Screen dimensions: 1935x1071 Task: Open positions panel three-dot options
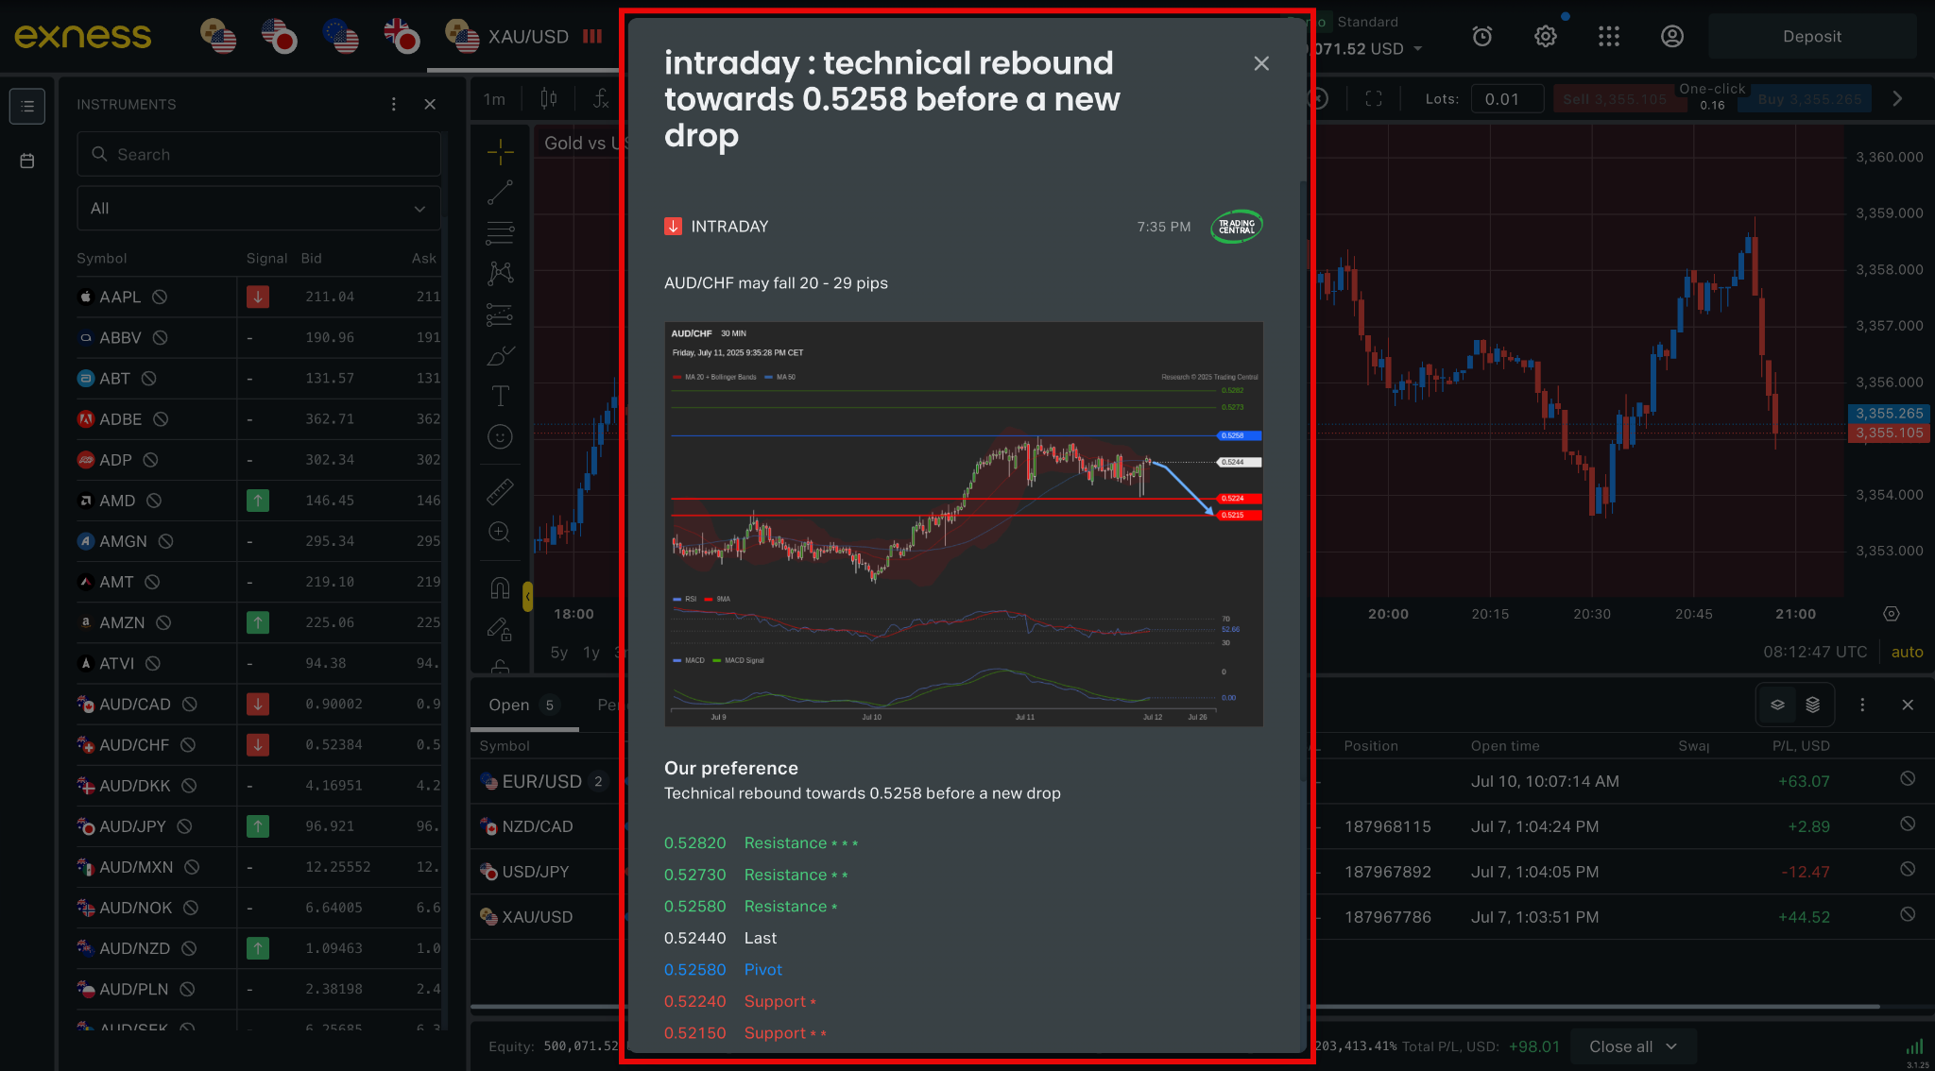1862,705
